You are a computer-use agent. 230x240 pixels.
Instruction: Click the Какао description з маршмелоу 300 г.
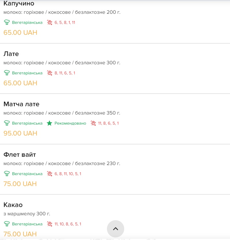click(x=27, y=214)
